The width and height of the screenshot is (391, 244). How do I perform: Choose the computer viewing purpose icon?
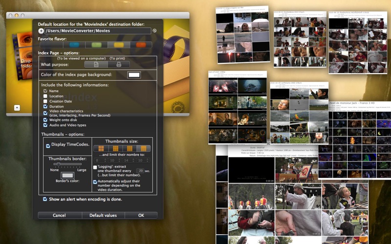tap(96, 64)
